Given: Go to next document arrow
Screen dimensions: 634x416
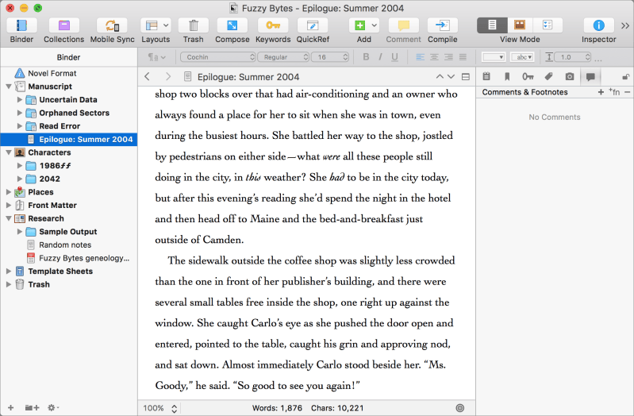Looking at the screenshot, I should tap(451, 76).
